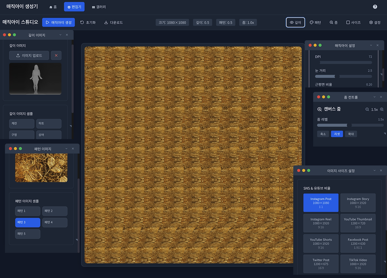Click the 매직아이 생성 button
387x278 pixels.
tap(58, 22)
